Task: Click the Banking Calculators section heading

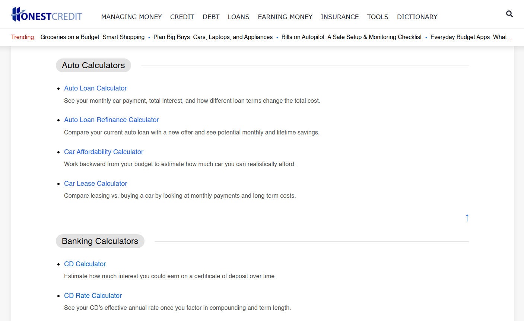Action: [100, 241]
